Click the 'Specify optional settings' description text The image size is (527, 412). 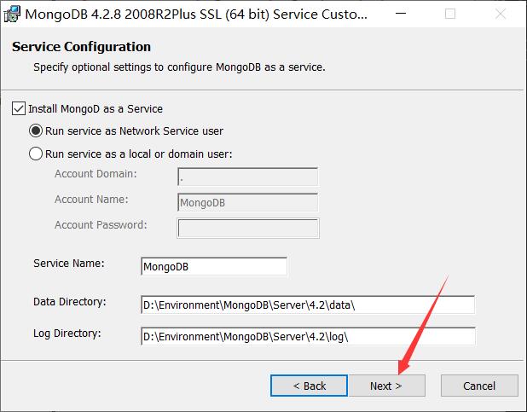tap(179, 67)
